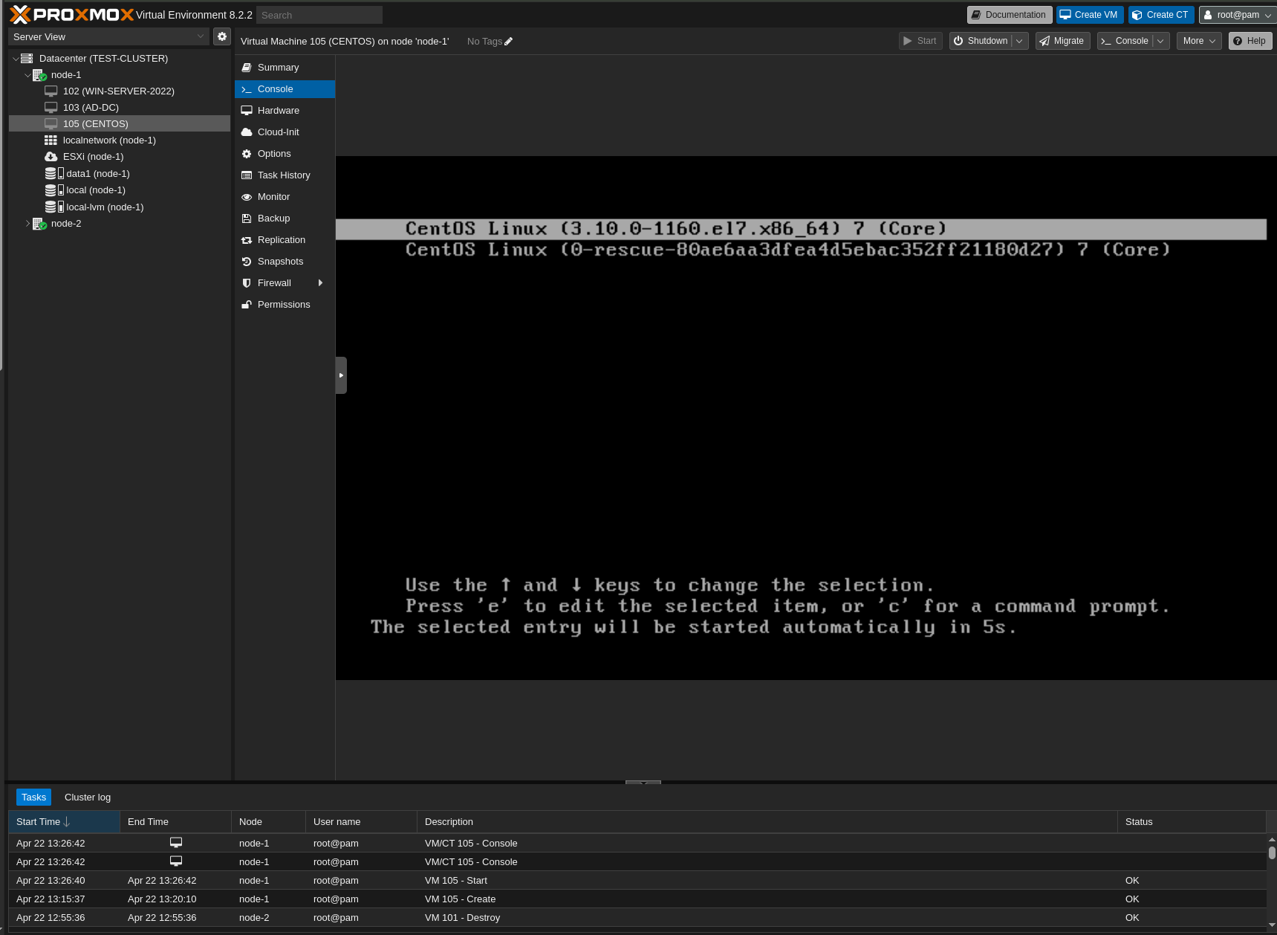The height and width of the screenshot is (935, 1277).
Task: Open the Options panel gear icon
Action: coord(247,153)
